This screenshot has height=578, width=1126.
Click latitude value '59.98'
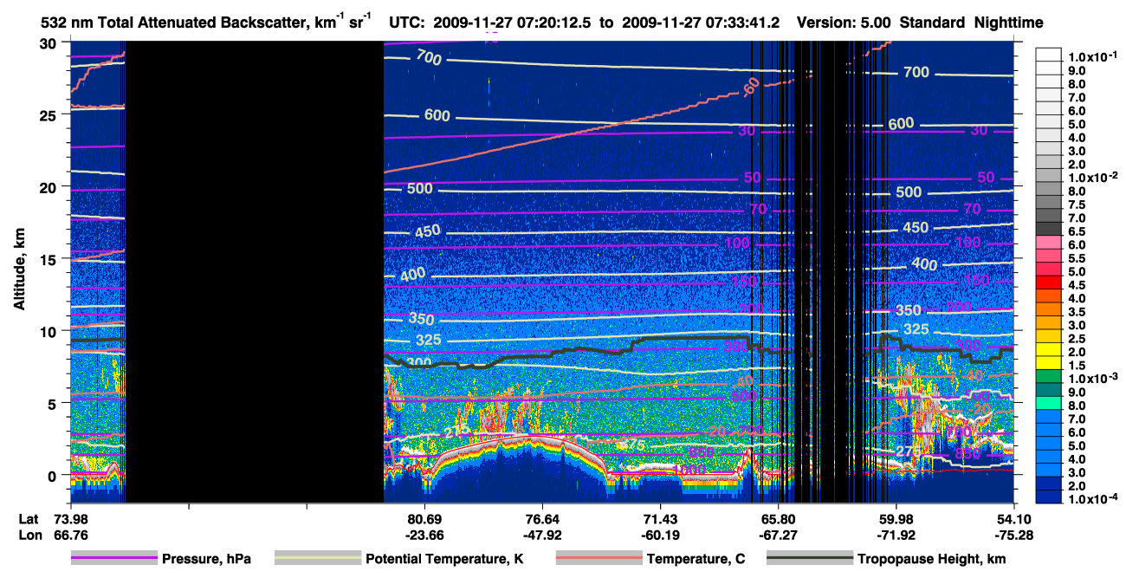896,518
